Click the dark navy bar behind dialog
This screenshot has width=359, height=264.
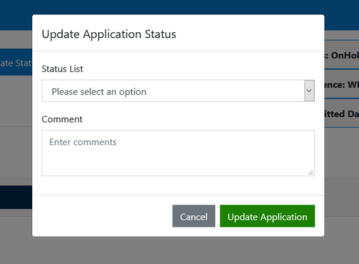(x=16, y=197)
